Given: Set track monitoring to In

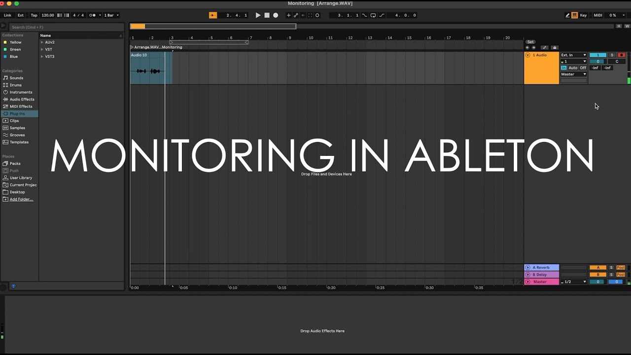Looking at the screenshot, I should (564, 68).
